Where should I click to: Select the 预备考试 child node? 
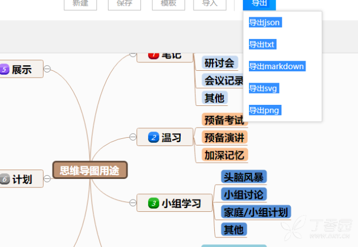pyautogui.click(x=224, y=120)
